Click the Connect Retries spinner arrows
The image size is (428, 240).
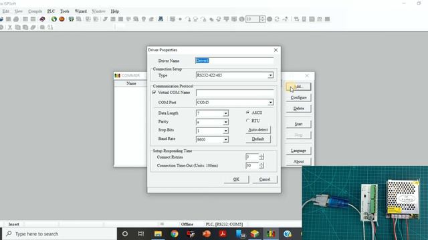[261, 157]
